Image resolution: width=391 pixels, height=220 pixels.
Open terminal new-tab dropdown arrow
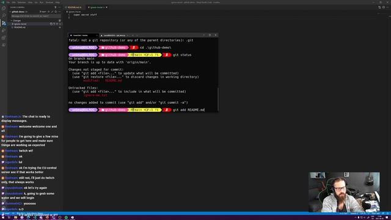[137, 35]
